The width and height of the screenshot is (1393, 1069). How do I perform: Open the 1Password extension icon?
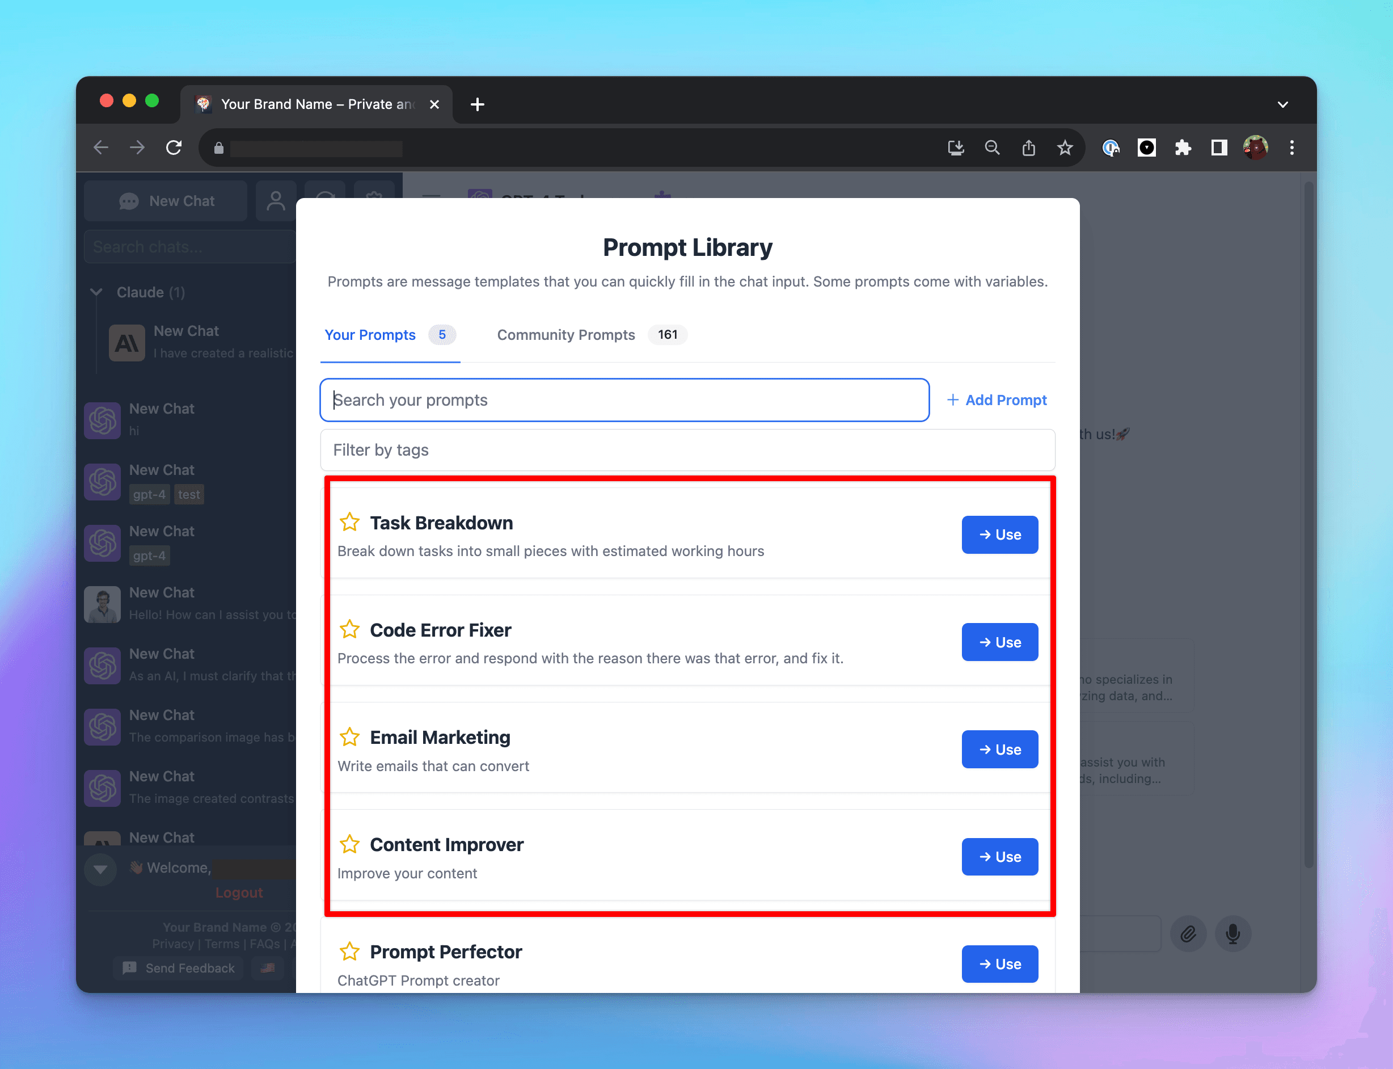tap(1111, 147)
